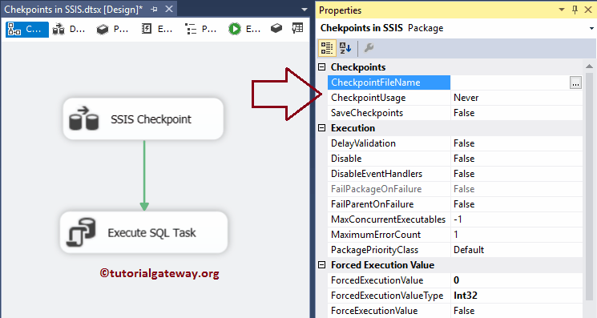597x318 pixels.
Task: Open the Package Explorer tab
Action: pos(200,30)
